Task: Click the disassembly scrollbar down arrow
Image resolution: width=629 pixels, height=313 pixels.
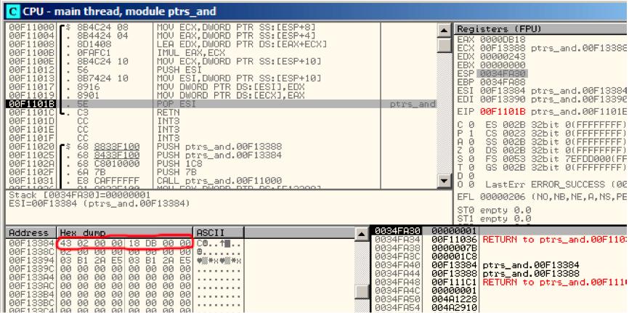Action: pyautogui.click(x=444, y=181)
